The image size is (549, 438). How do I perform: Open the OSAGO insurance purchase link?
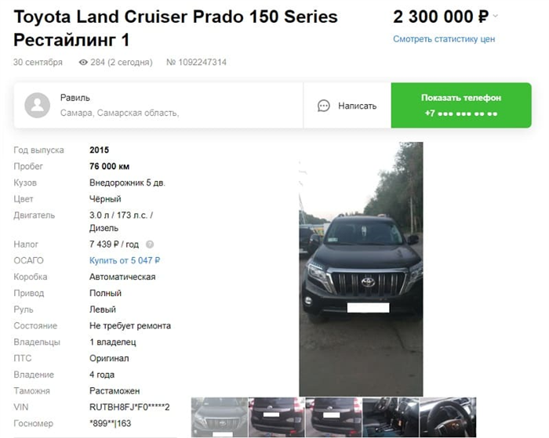pyautogui.click(x=125, y=260)
